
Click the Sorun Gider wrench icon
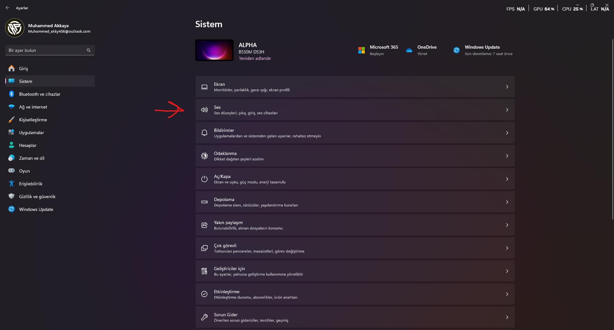(x=204, y=317)
